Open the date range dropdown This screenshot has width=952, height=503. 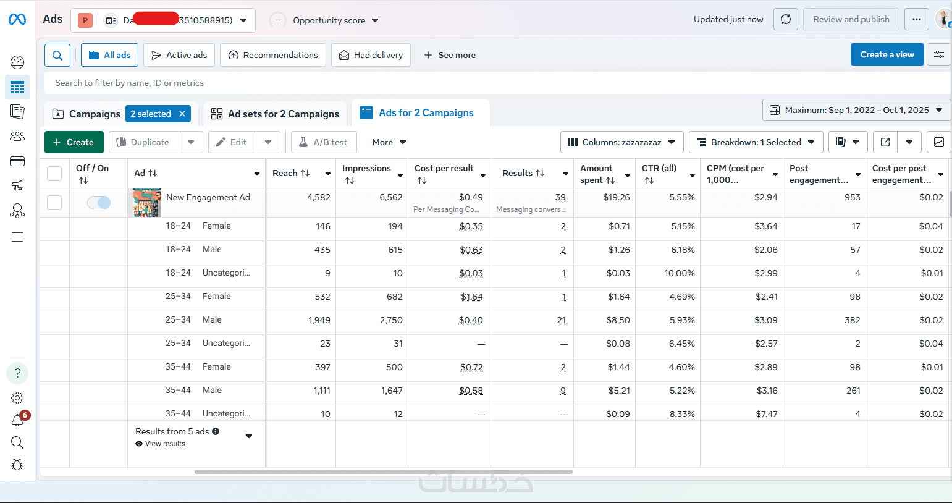click(856, 110)
